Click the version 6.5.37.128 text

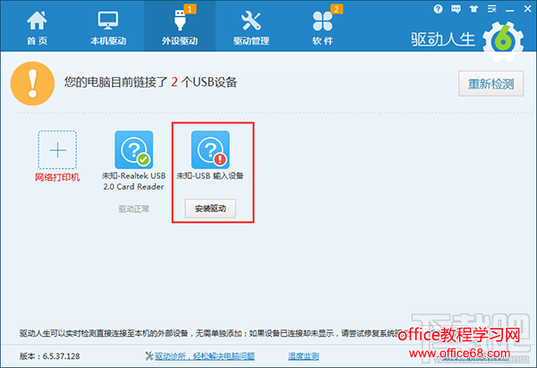pyautogui.click(x=49, y=356)
